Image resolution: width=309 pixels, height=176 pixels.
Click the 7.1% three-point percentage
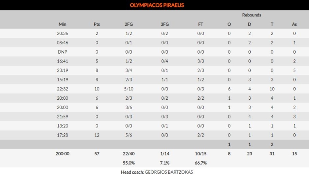165,163
